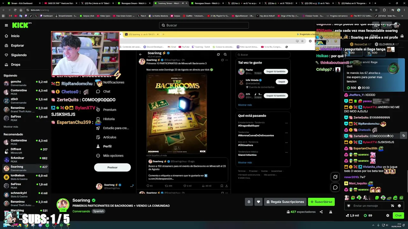Click the slashed-circle icon beside the chat

[335, 177]
